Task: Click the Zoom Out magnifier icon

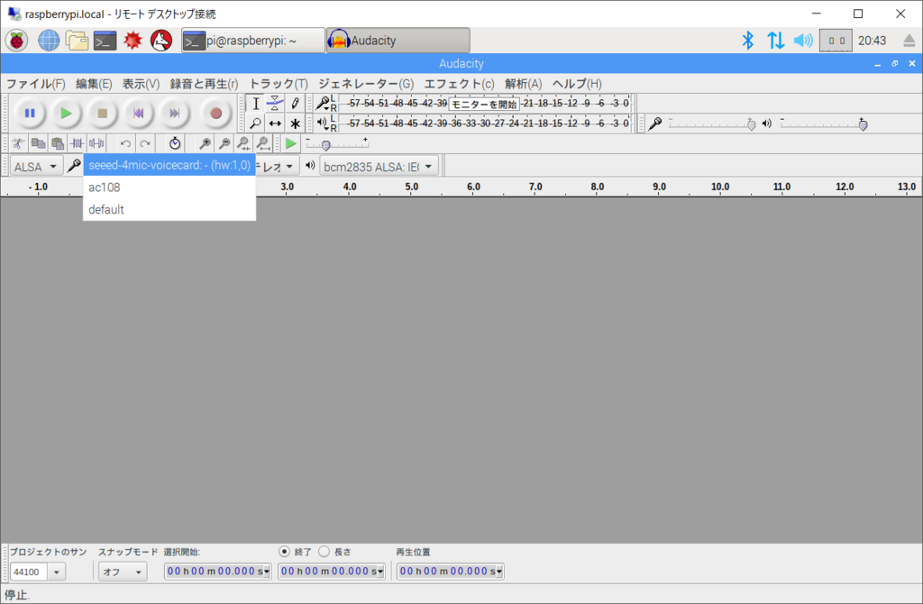Action: coord(224,143)
